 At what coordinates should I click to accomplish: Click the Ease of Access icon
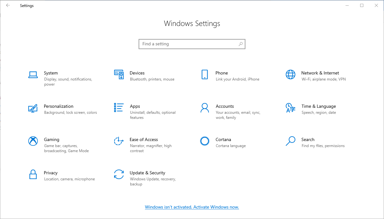tap(119, 141)
